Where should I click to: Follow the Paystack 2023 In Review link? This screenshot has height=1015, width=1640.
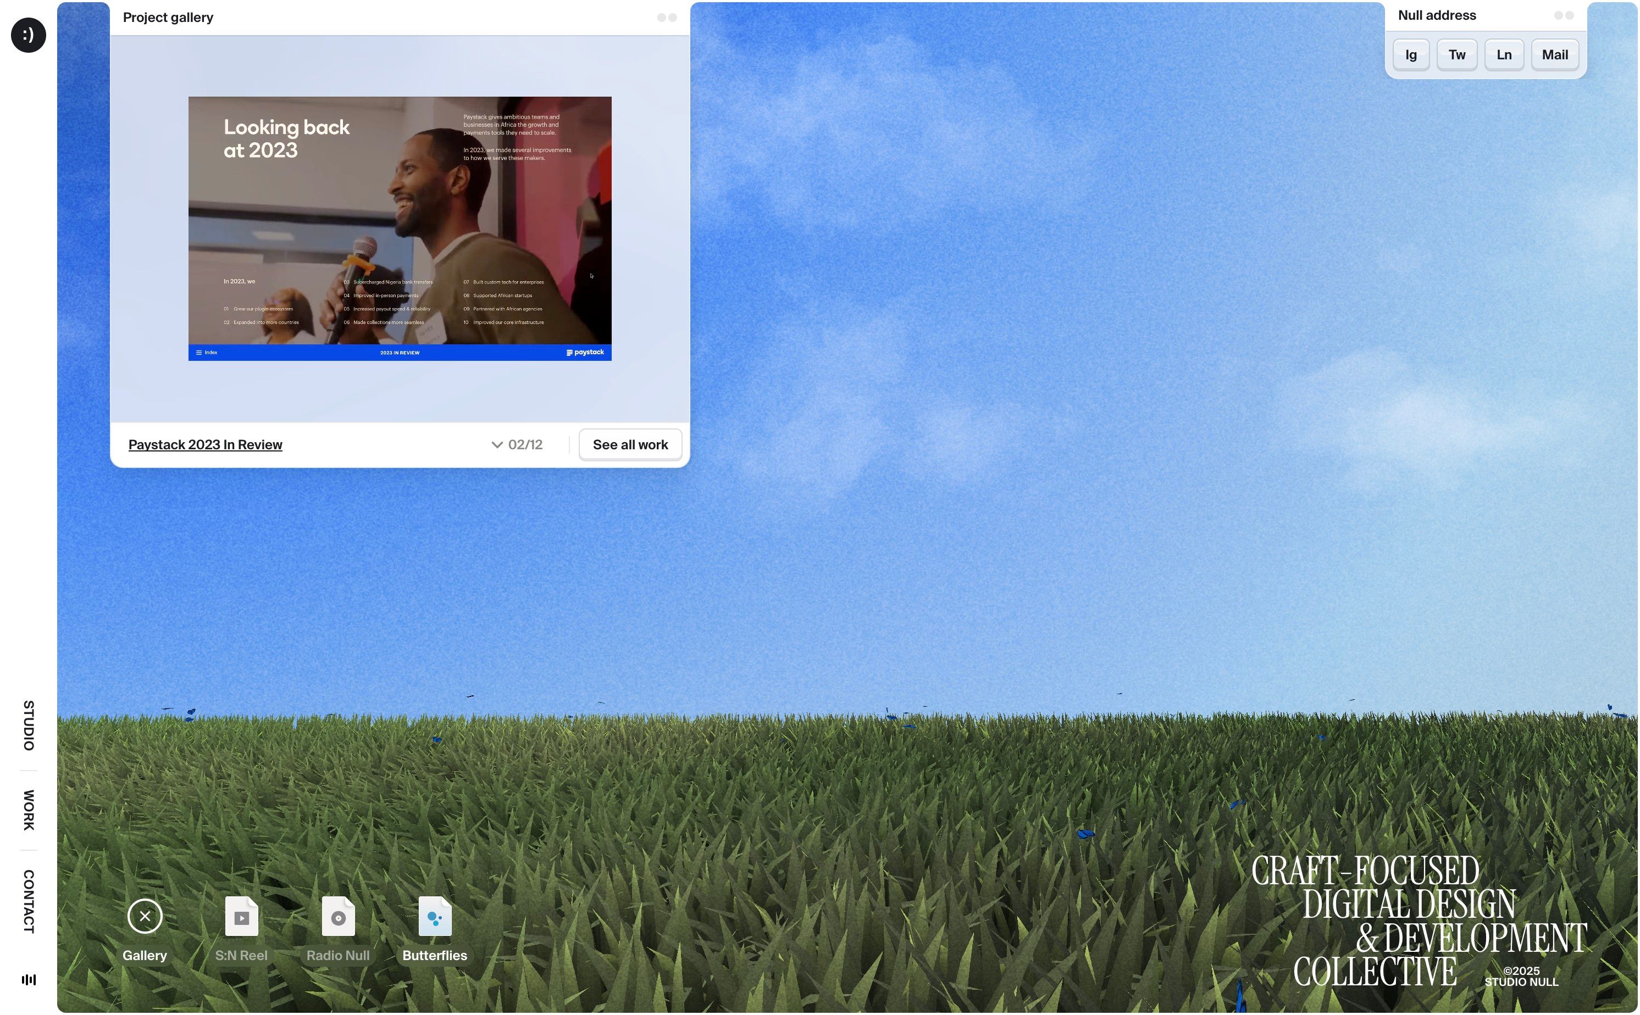pos(205,444)
